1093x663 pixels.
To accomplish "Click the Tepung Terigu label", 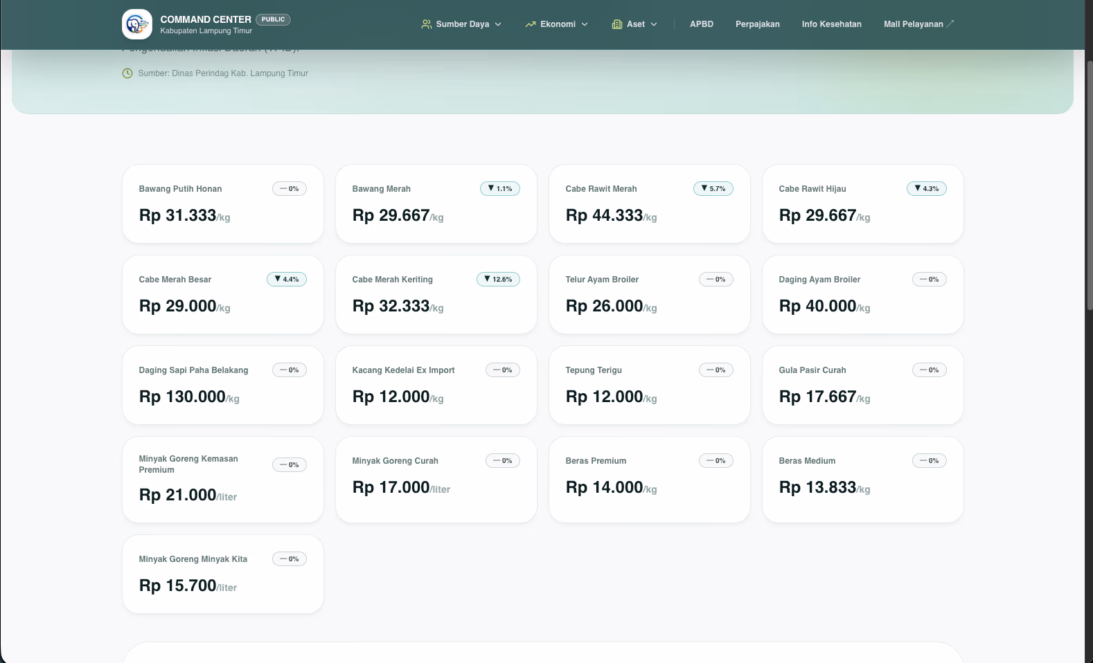I will pyautogui.click(x=594, y=370).
